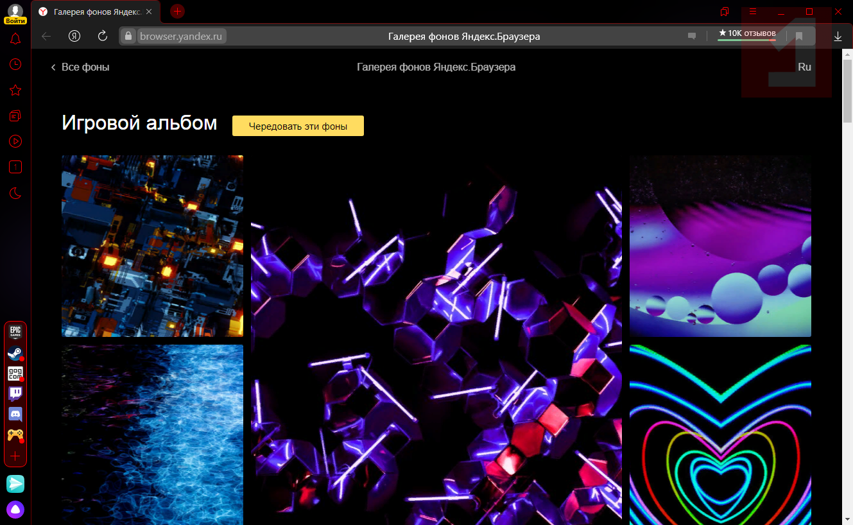Open the browser hamburger menu
853x525 pixels.
(x=753, y=12)
